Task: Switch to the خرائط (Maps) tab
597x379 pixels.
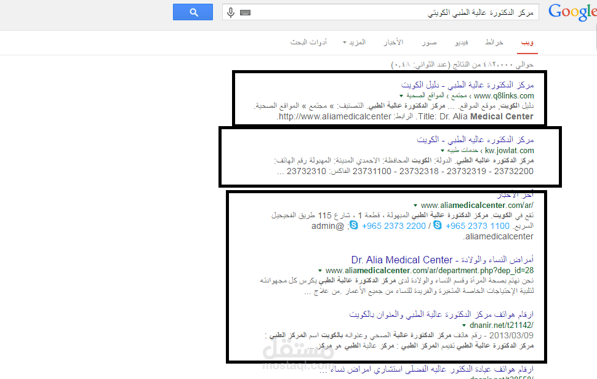Action: coord(494,42)
